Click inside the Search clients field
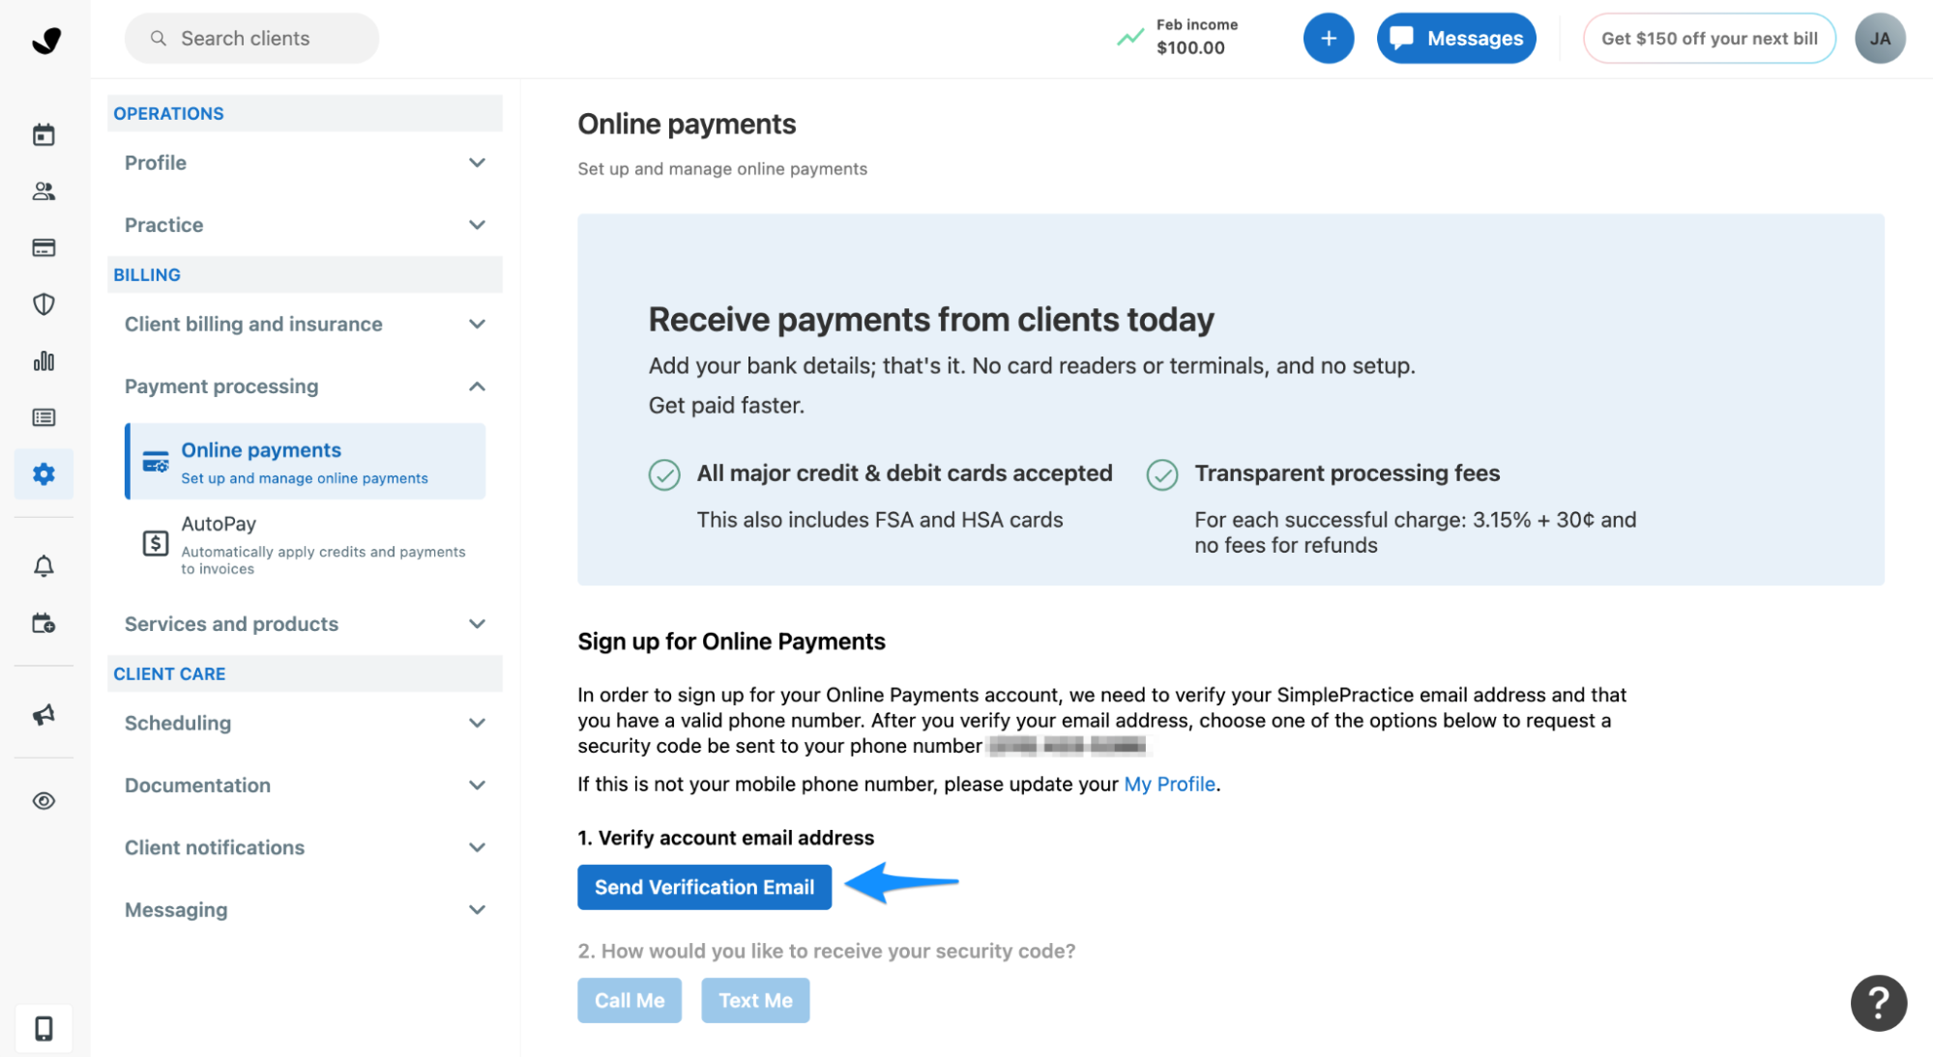1933x1058 pixels. coord(251,38)
